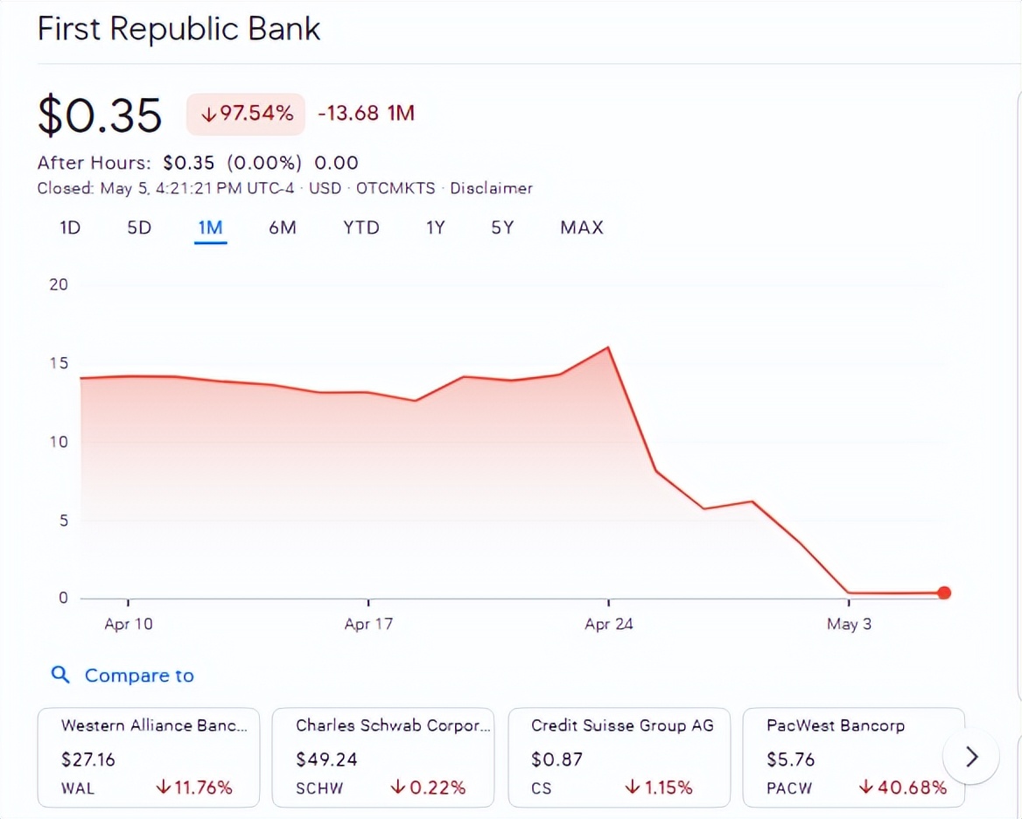Open the Disclaimer link
Screen dimensions: 1022x819
click(491, 188)
